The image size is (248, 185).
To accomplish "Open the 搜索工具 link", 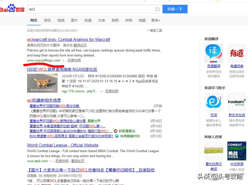I will pos(156,31).
